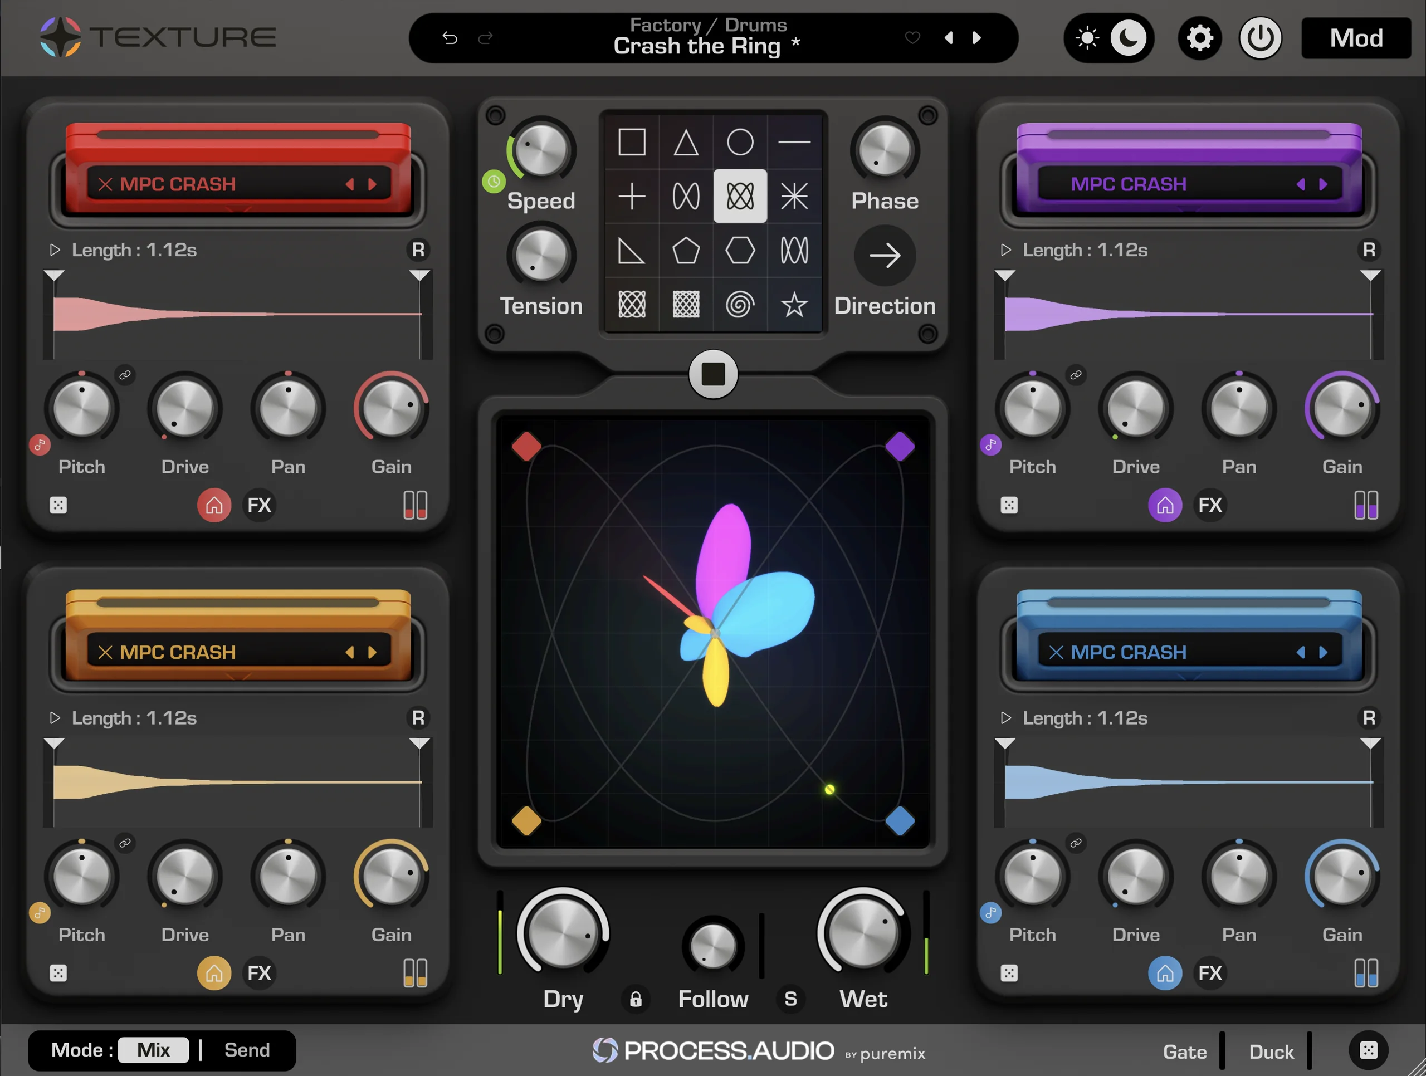
Task: Favorite the preset with heart icon
Action: (912, 37)
